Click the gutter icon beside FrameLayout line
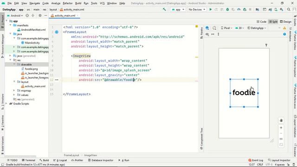 click(x=57, y=32)
